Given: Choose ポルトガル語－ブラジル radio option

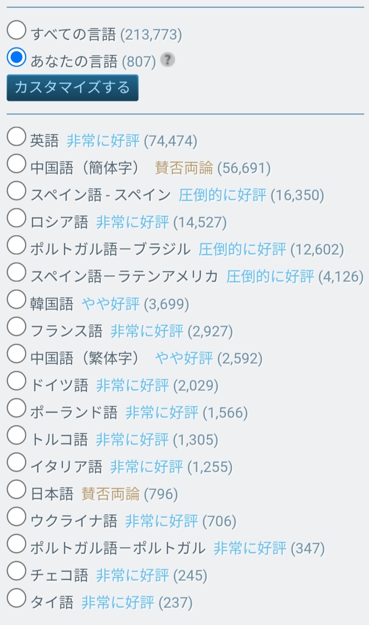Looking at the screenshot, I should click(x=17, y=246).
